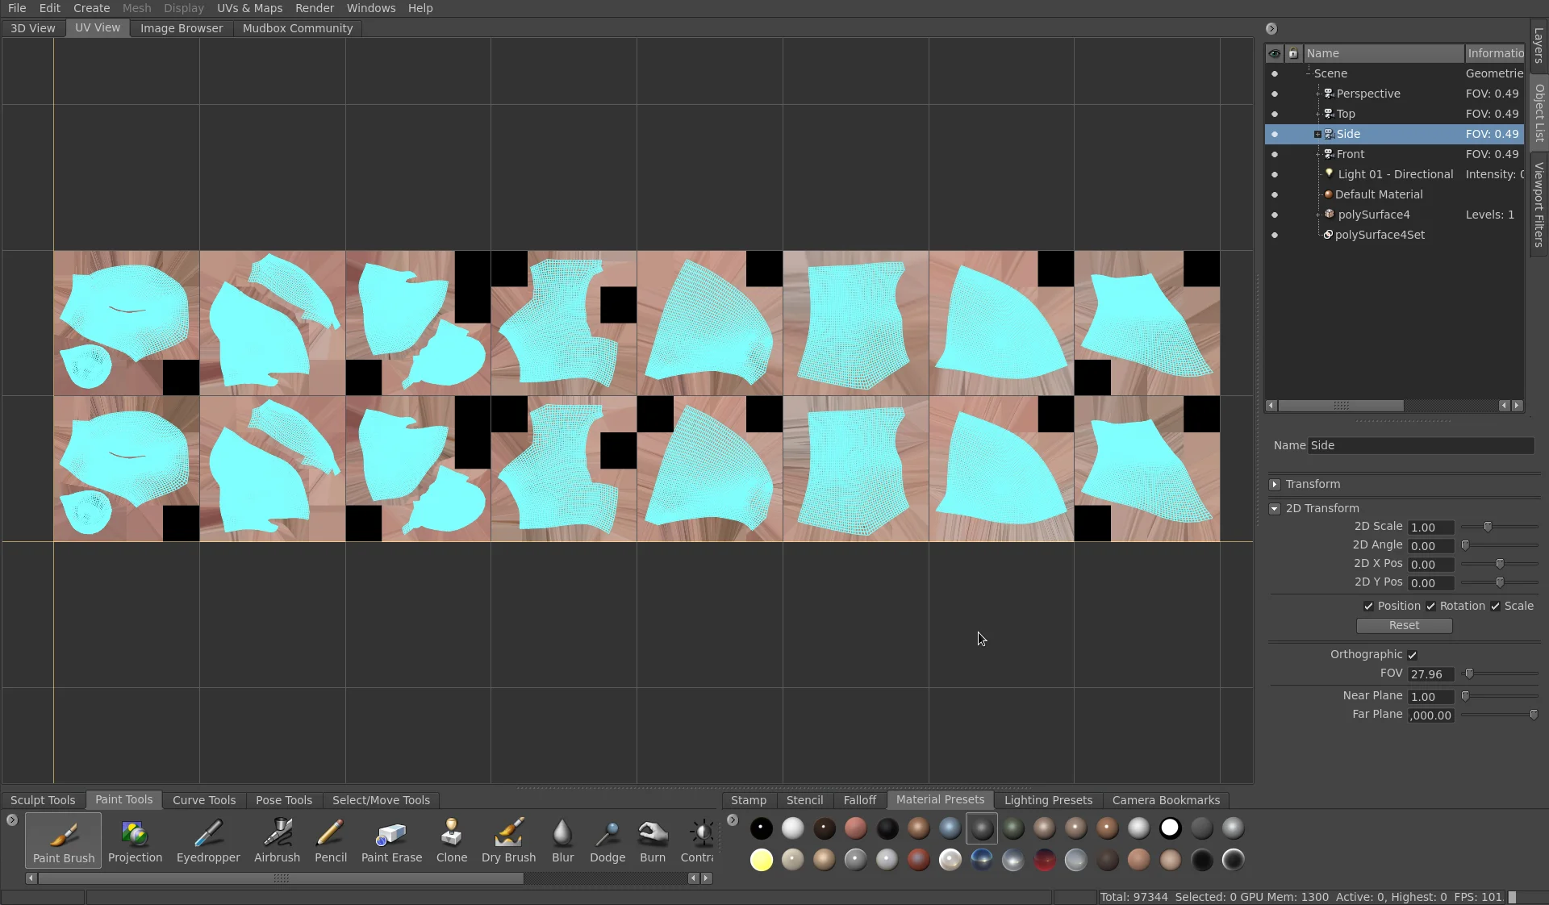Screen dimensions: 1549x905
Task: Toggle the Position checkbox
Action: tap(1368, 606)
